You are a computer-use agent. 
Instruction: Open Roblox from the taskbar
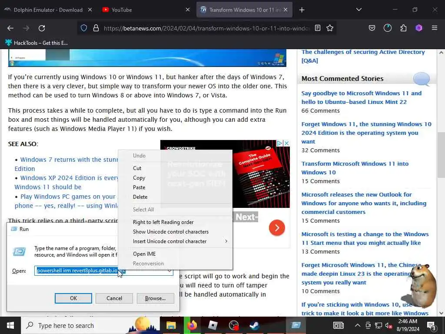point(213,325)
